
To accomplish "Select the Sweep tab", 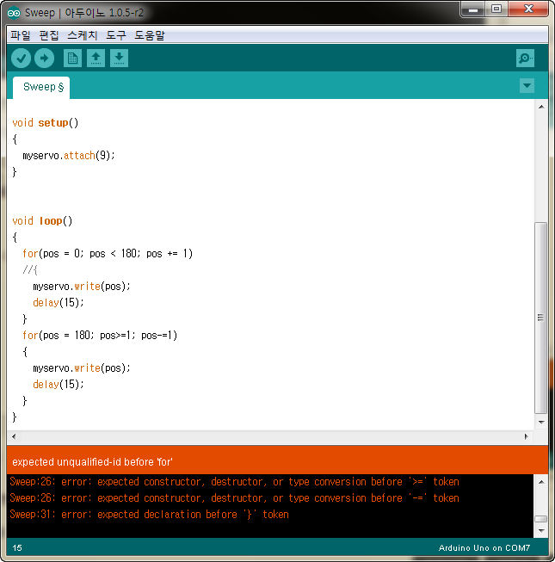I will 41,87.
